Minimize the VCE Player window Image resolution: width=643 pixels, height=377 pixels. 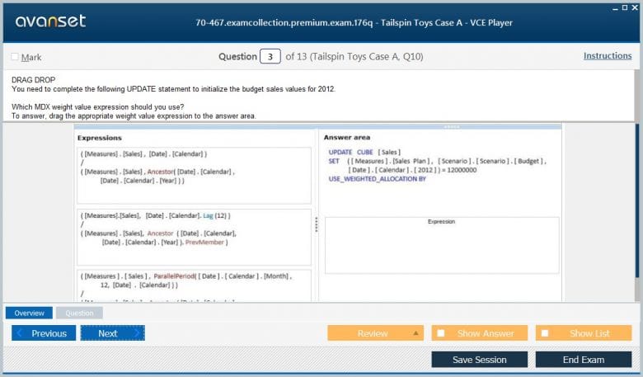pyautogui.click(x=615, y=7)
